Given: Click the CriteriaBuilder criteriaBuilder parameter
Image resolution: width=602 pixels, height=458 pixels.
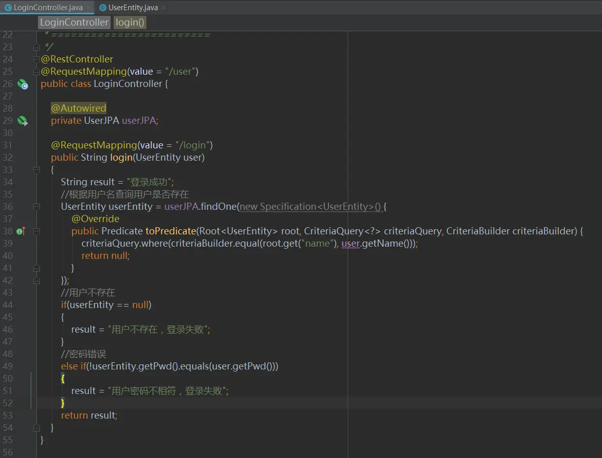Looking at the screenshot, I should click(x=511, y=231).
